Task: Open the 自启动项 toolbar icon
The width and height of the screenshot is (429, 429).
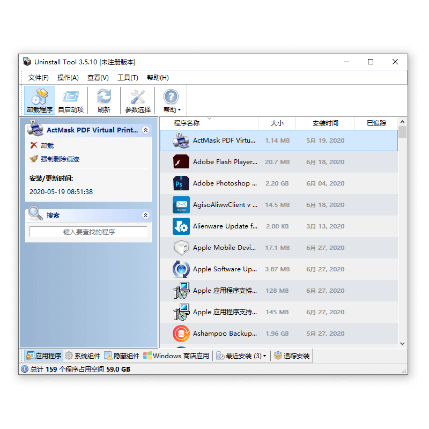Action: (71, 97)
